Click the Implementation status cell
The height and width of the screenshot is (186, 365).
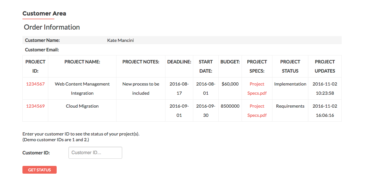point(290,84)
